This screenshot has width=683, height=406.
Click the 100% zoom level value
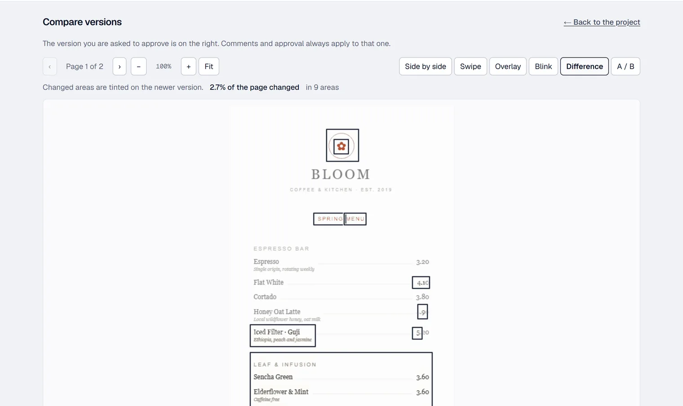[164, 67]
